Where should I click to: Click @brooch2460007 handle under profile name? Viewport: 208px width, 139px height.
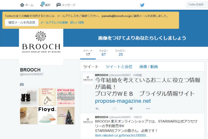pyautogui.click(x=32, y=74)
